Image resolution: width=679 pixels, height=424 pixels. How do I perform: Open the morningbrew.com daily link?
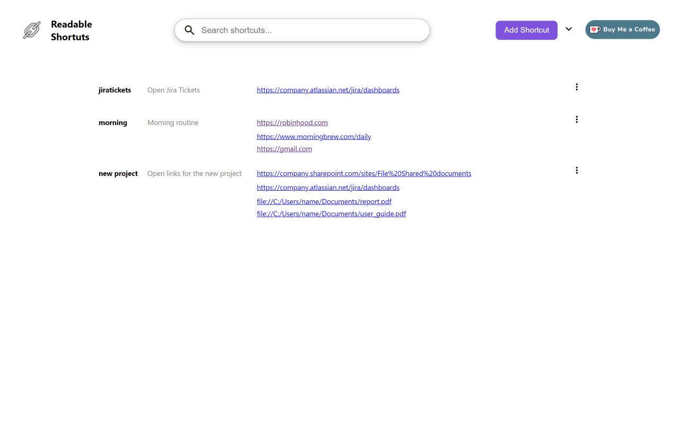(x=314, y=136)
